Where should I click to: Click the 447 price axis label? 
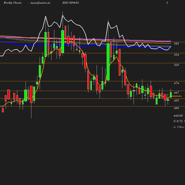[176, 92]
